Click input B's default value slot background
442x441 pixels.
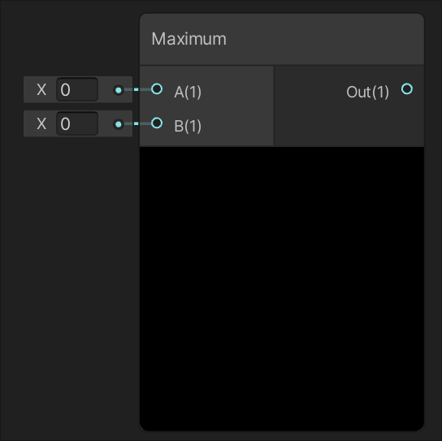coord(78,123)
